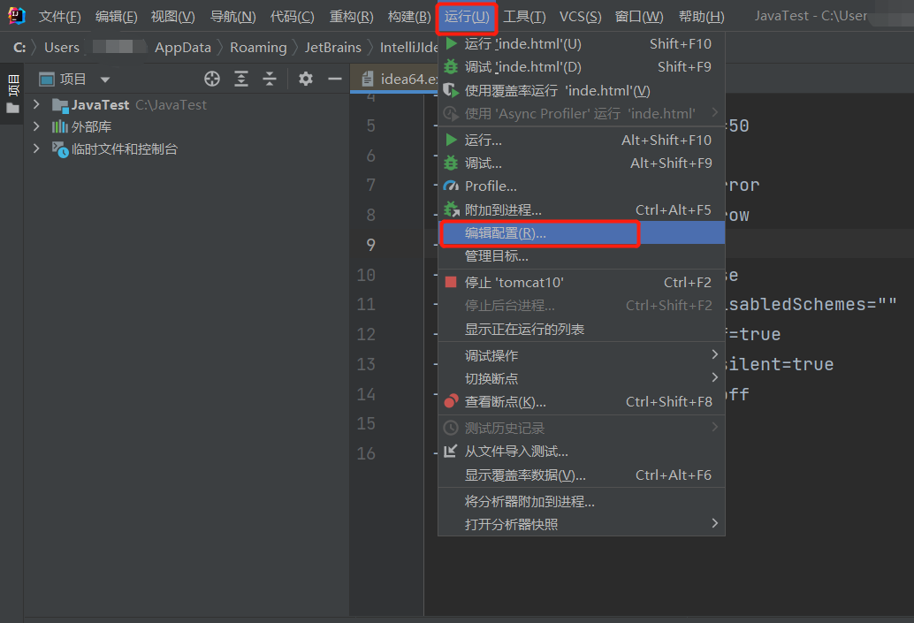Switch to the idea64 editor tab
The height and width of the screenshot is (623, 914).
(395, 79)
